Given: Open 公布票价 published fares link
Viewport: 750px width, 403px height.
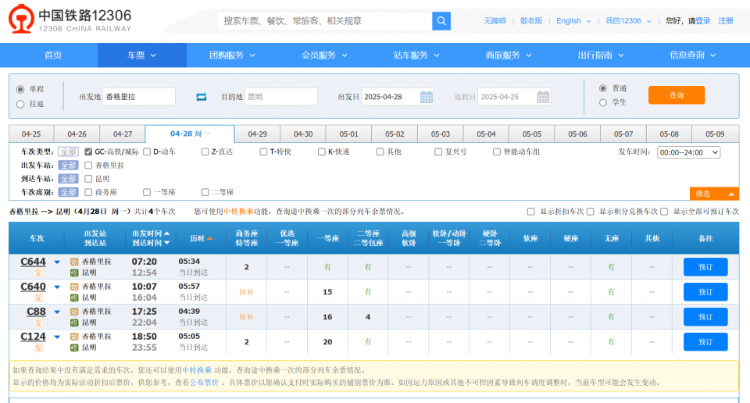Looking at the screenshot, I should [204, 383].
